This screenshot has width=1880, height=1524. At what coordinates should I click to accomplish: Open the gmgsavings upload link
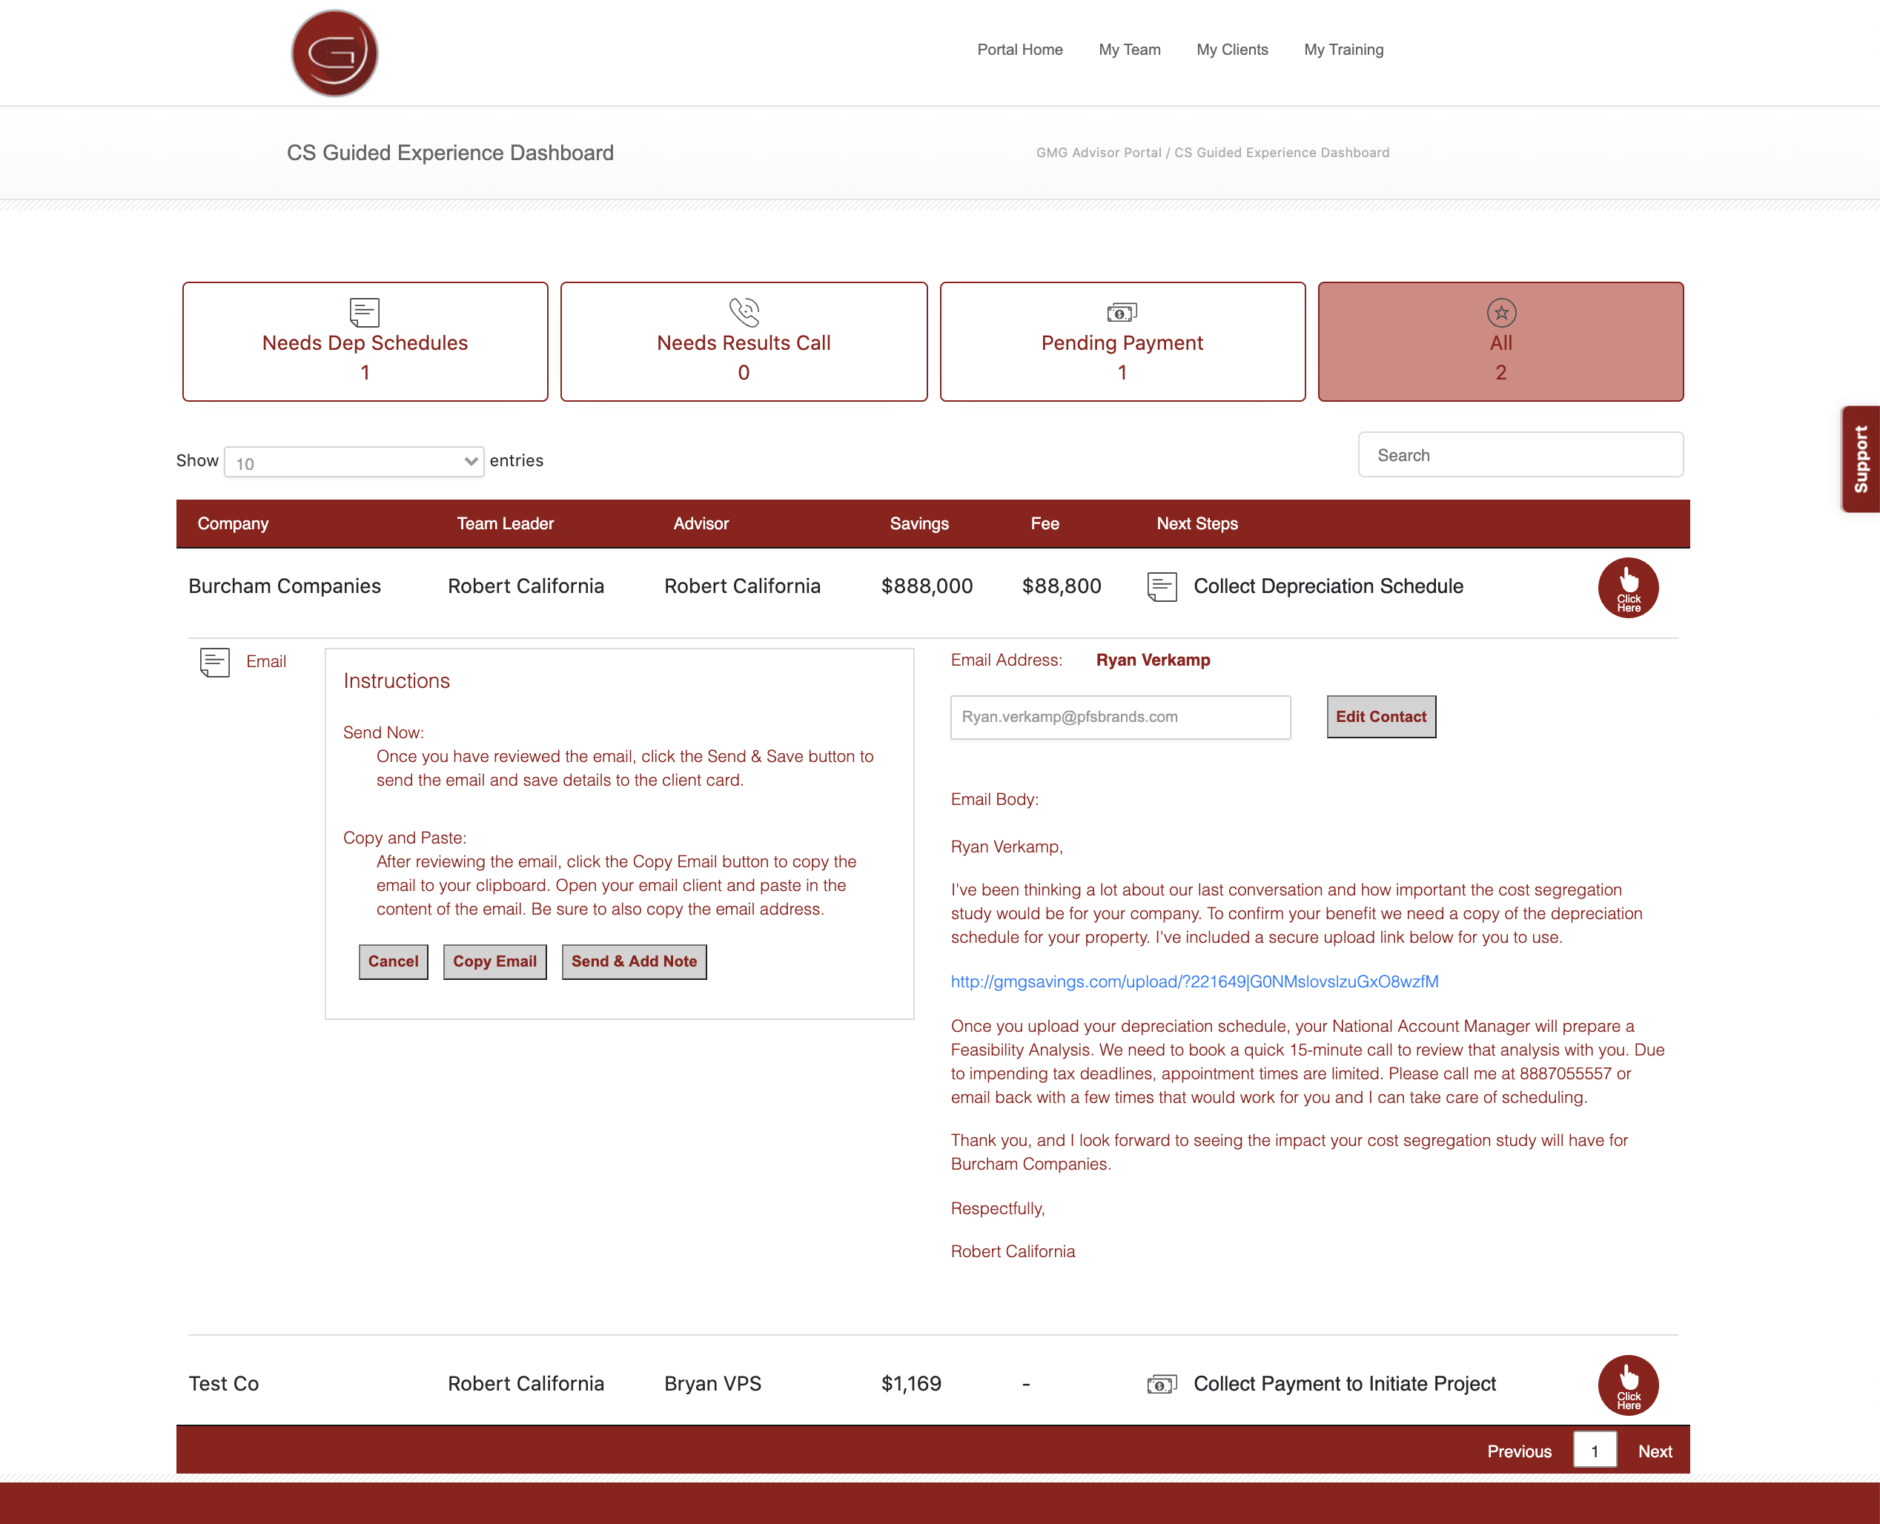(x=1194, y=981)
